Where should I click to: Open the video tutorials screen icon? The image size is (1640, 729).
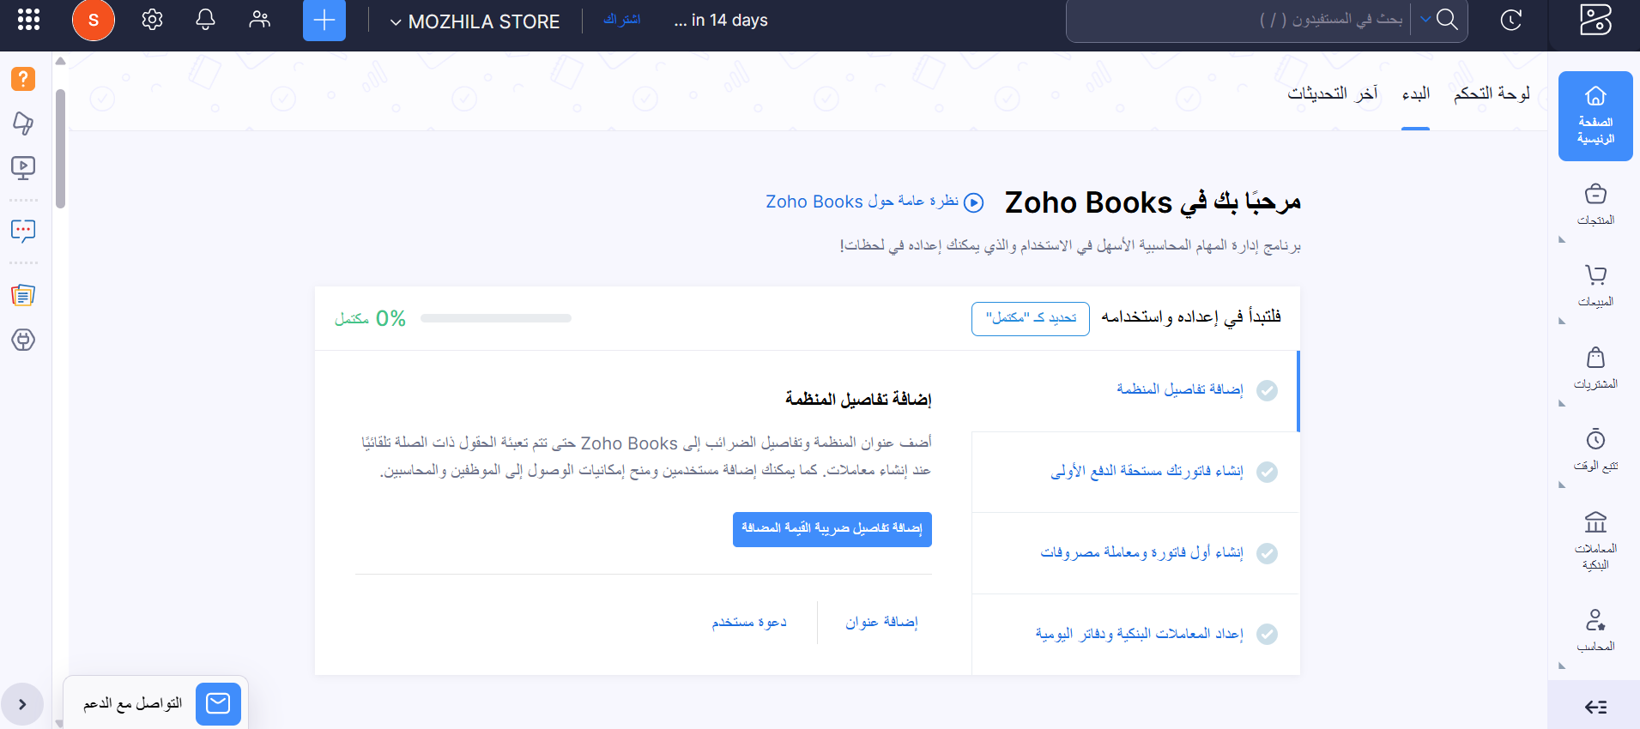click(x=23, y=167)
